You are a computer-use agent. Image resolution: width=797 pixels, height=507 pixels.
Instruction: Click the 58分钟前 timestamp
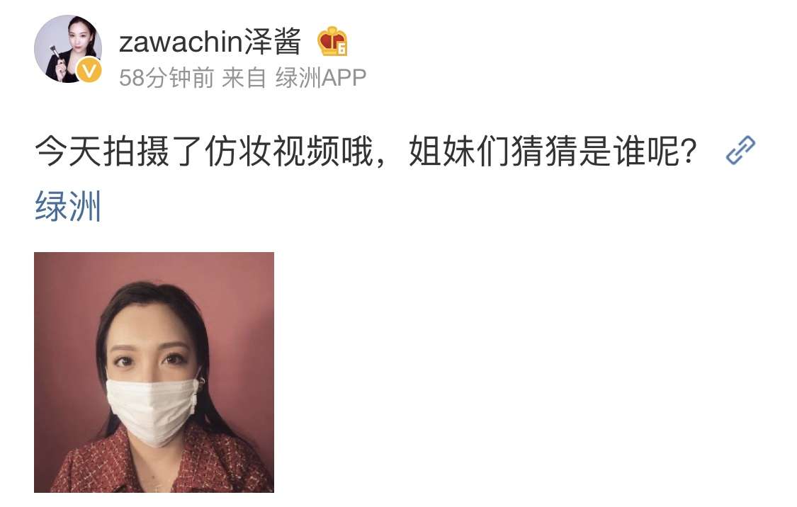(166, 78)
